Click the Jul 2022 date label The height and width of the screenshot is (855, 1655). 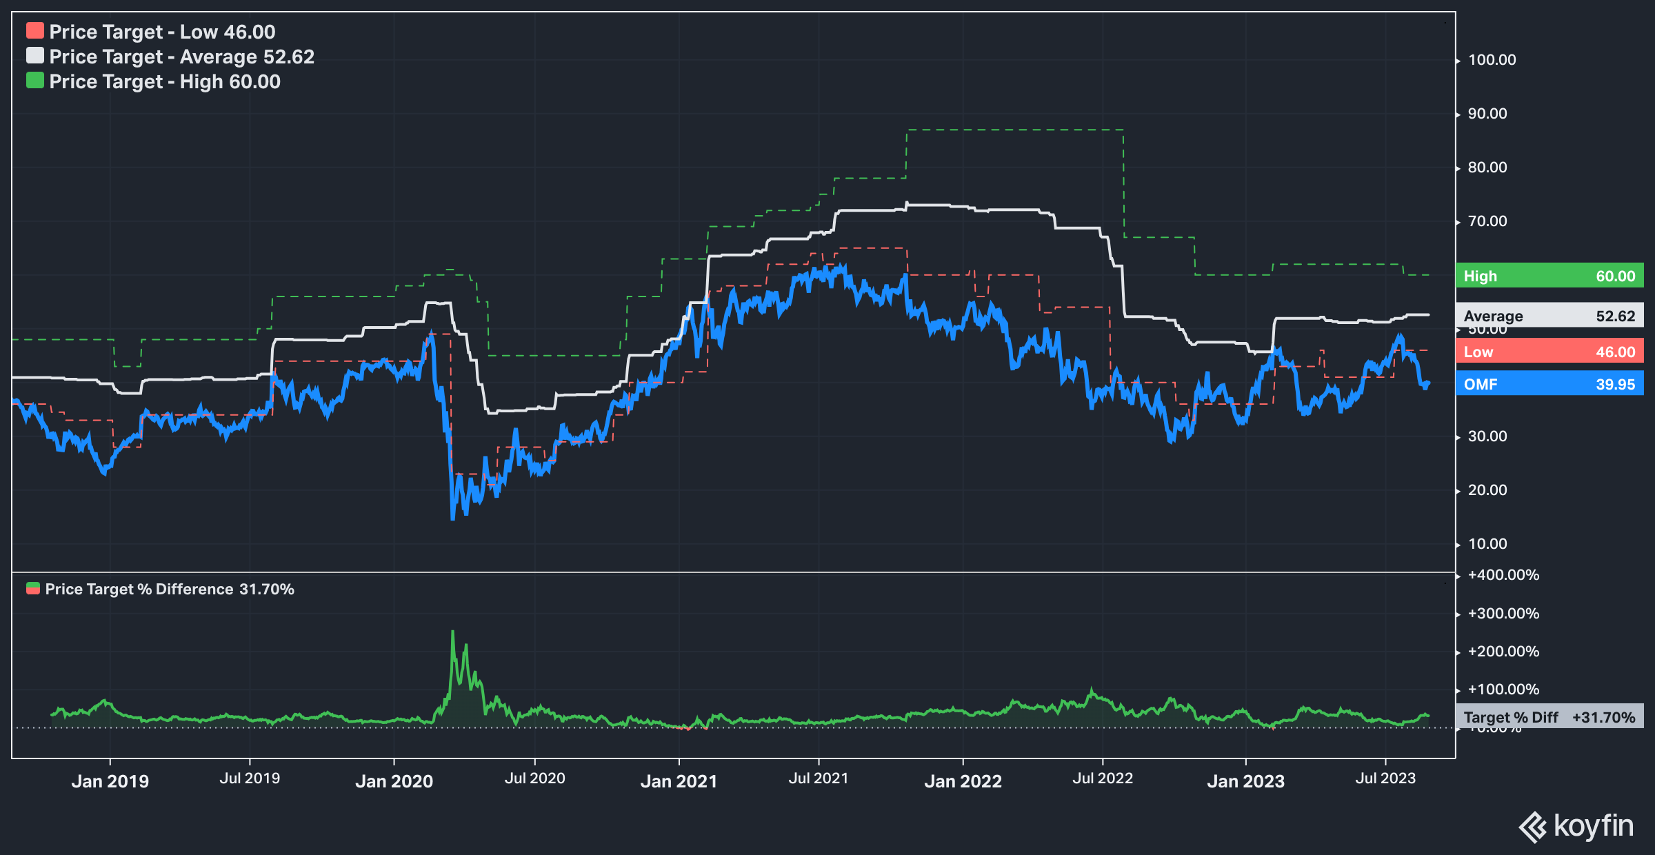point(1102,778)
